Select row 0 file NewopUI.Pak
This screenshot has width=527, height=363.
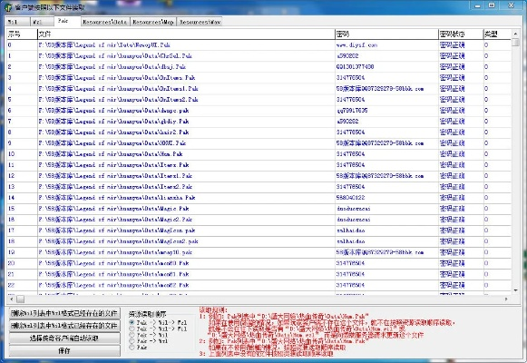coord(104,44)
